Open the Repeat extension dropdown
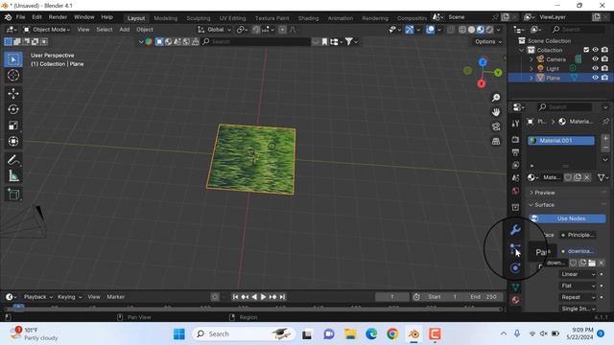This screenshot has width=614, height=345. tap(578, 297)
